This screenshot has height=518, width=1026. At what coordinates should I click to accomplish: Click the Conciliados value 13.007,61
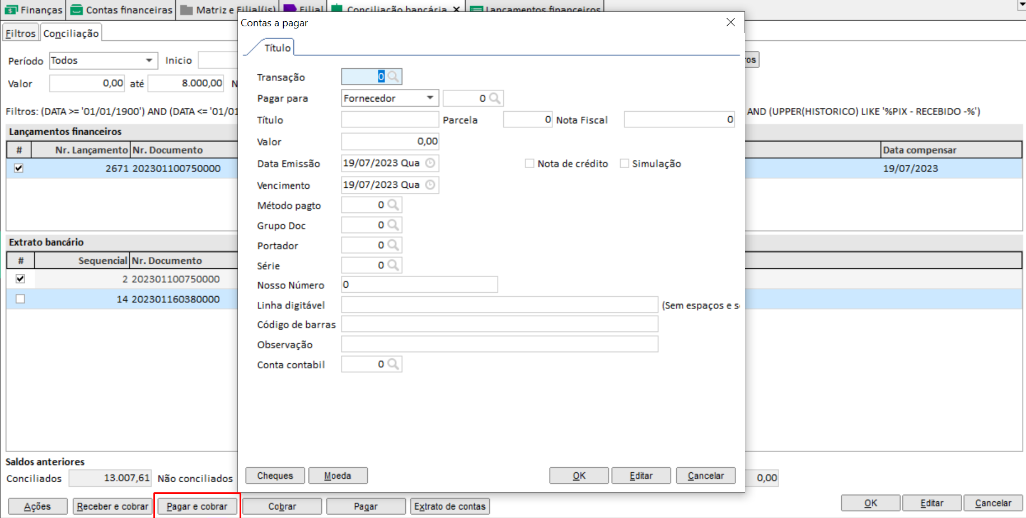[x=110, y=478]
